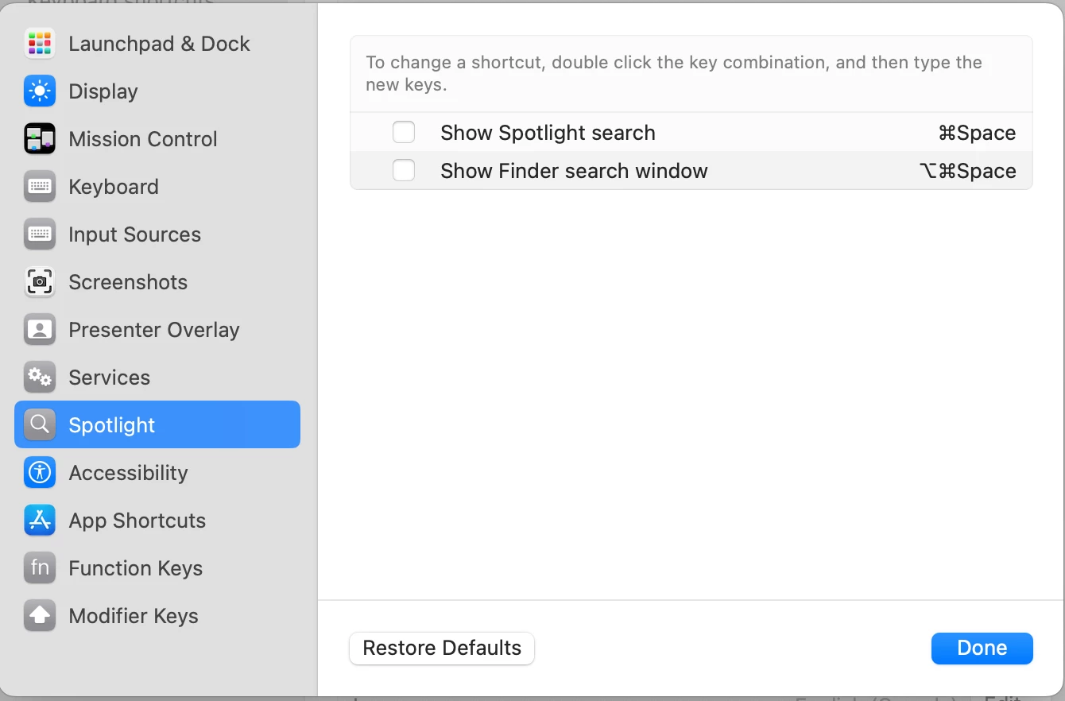Select Input Sources in the sidebar
The image size is (1065, 701).
coord(134,234)
